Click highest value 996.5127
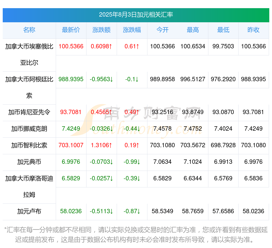This screenshot has width=272, height=248. (x=193, y=79)
